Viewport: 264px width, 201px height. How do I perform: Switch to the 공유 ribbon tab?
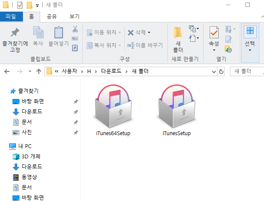point(52,16)
